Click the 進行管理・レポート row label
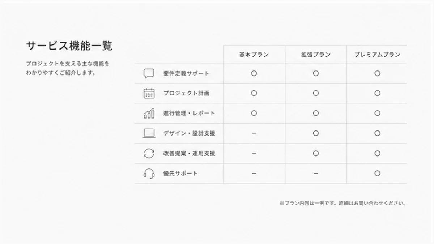This screenshot has width=434, height=244. click(189, 113)
